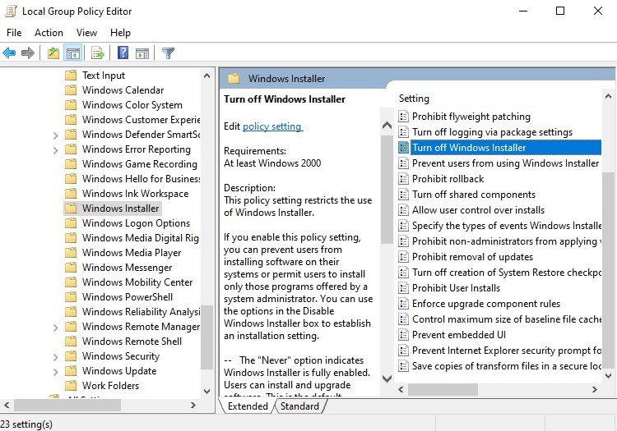Click the Filter funnel icon
The height and width of the screenshot is (431, 617).
click(169, 53)
